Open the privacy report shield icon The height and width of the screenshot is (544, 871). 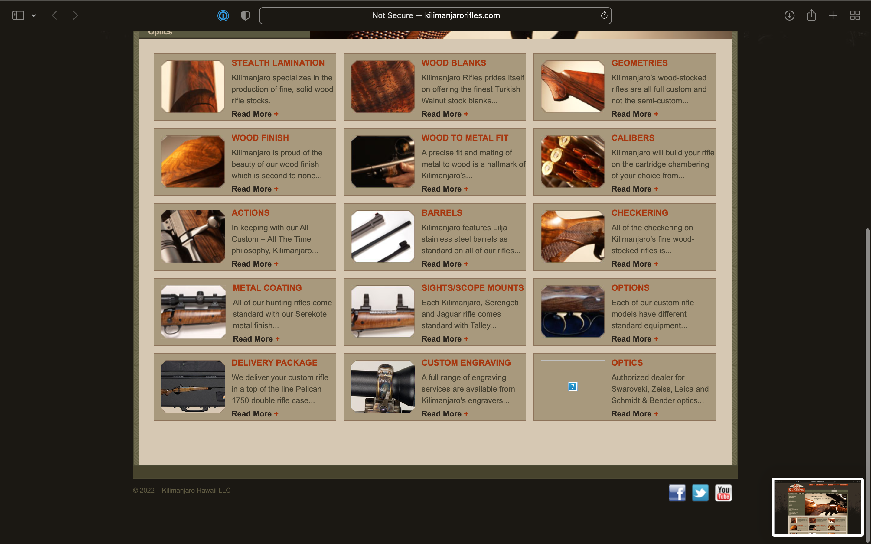tap(245, 15)
